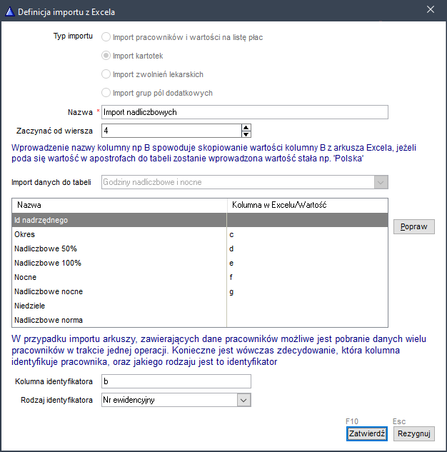447x452 pixels.
Task: Click the Nadliczbowe 50% row
Action: coord(119,248)
